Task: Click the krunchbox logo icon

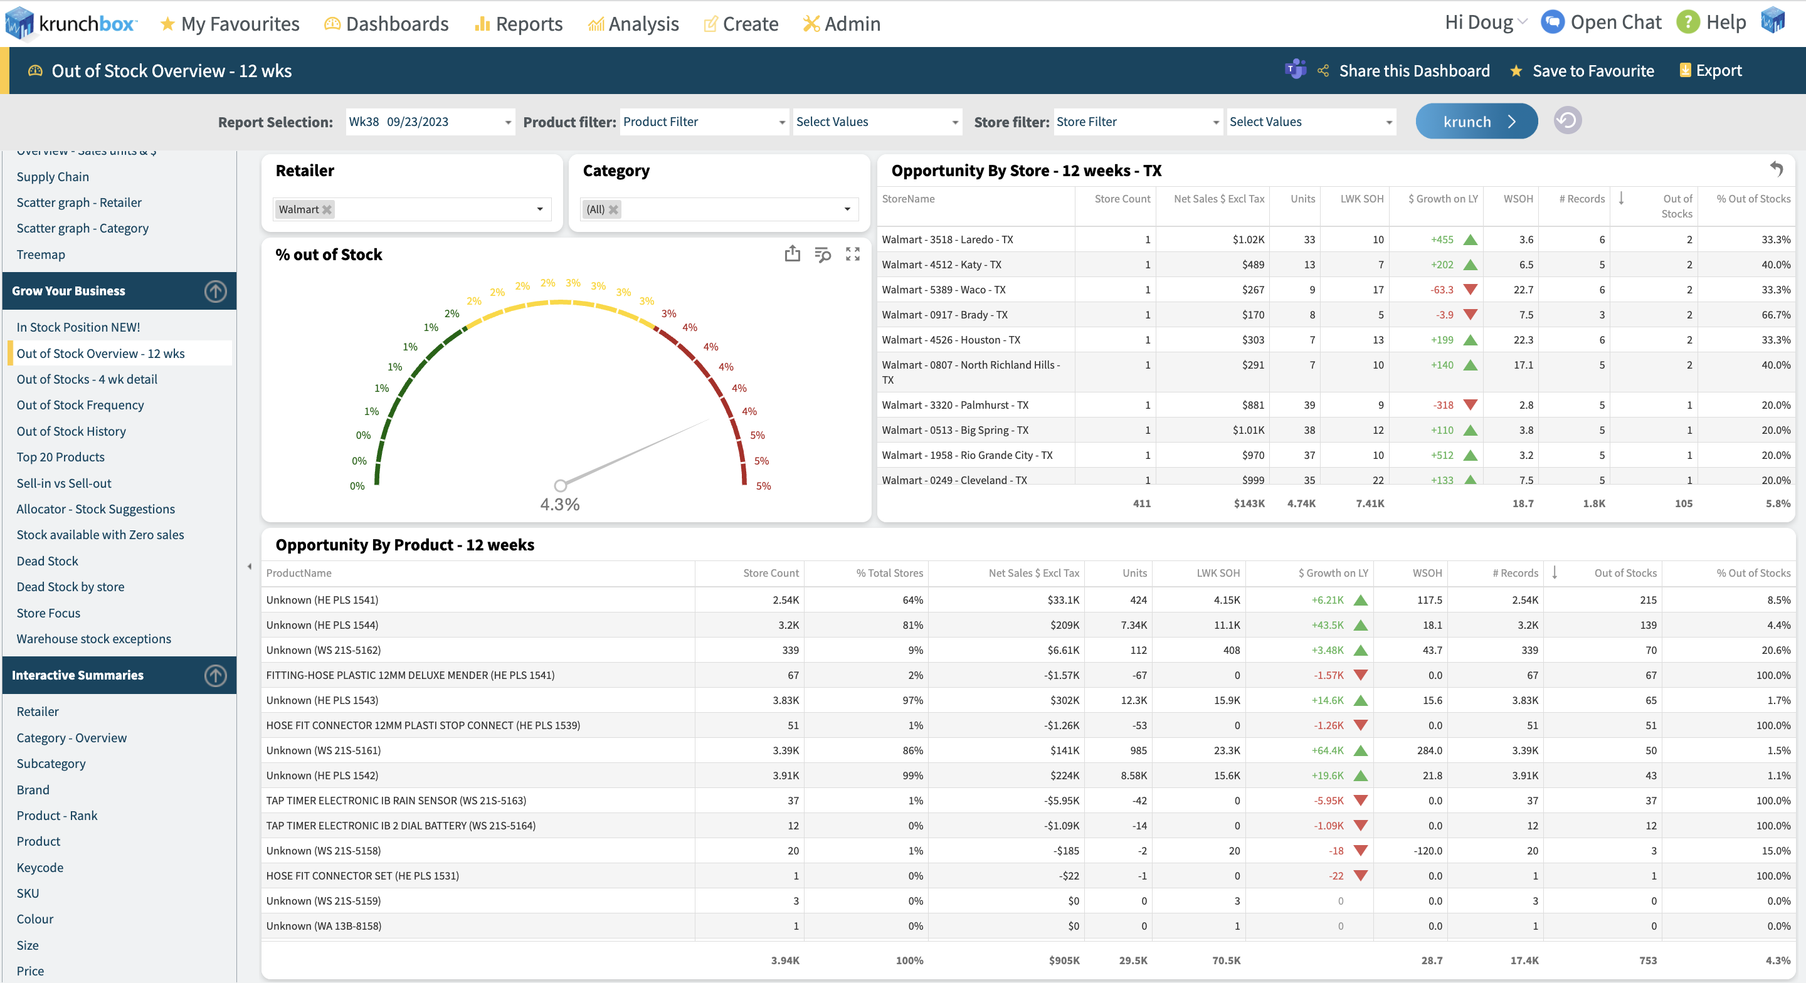Action: click(x=19, y=23)
